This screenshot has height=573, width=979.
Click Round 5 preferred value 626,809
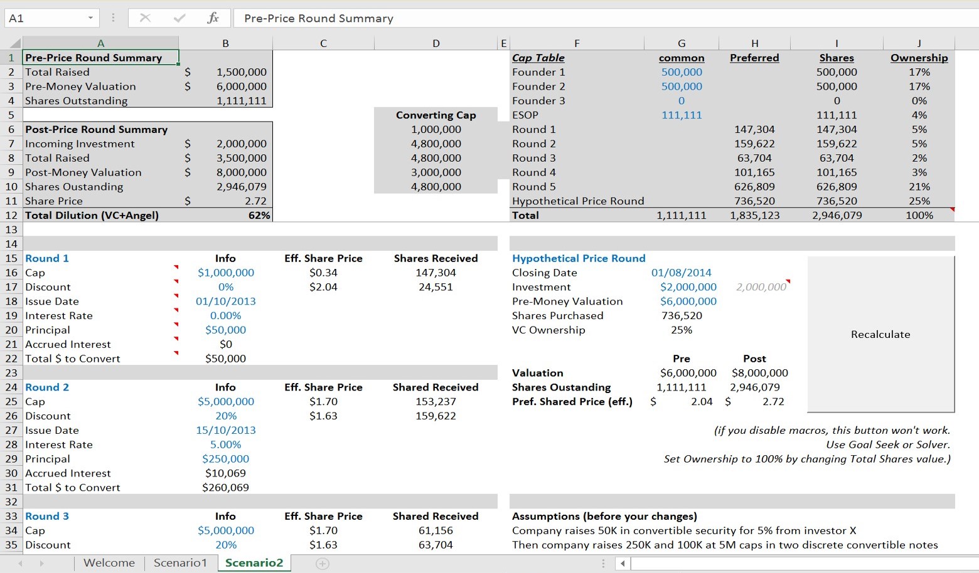755,187
